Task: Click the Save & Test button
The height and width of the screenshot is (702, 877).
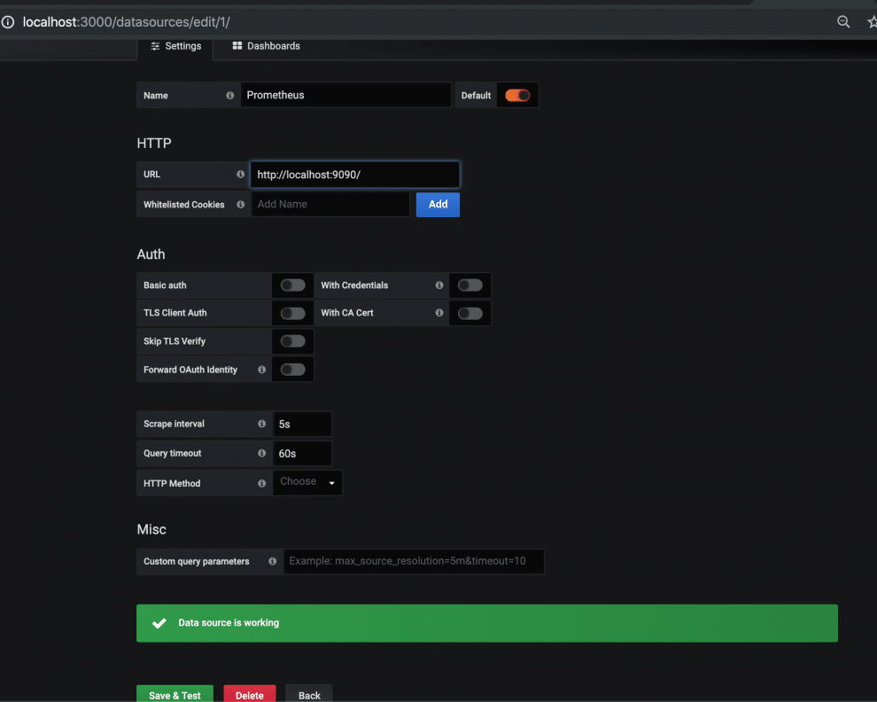Action: tap(175, 694)
